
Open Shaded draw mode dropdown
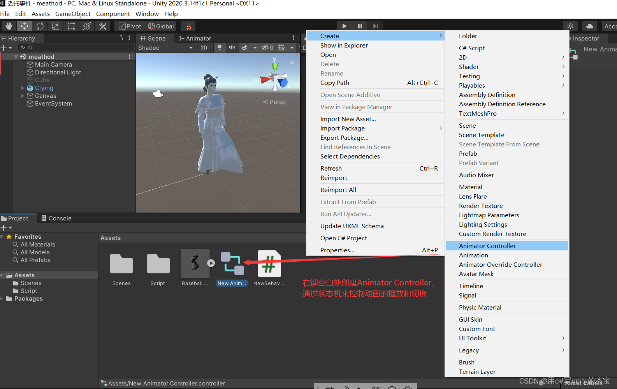pos(165,48)
